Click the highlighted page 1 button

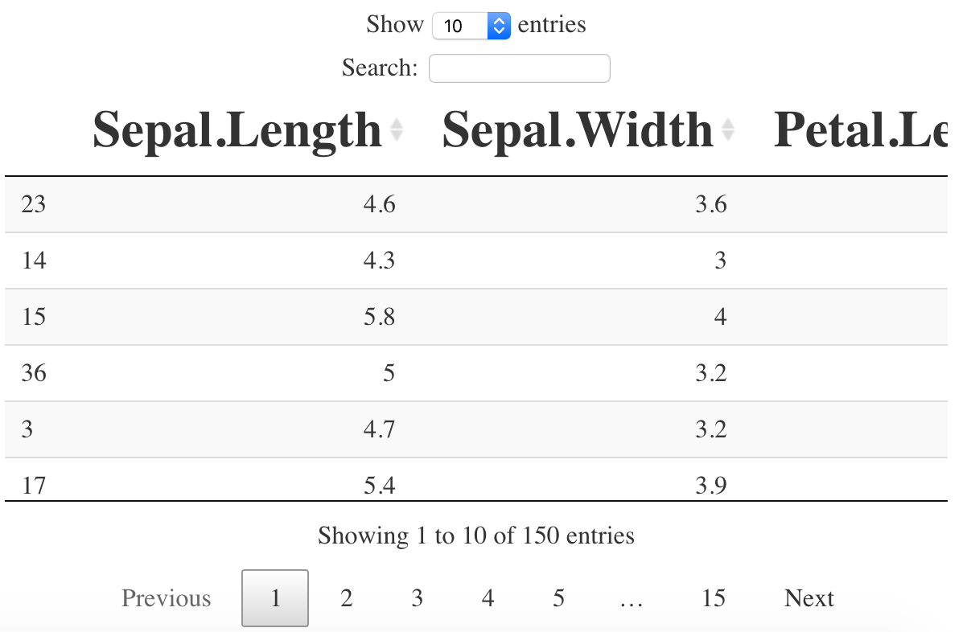[x=275, y=597]
